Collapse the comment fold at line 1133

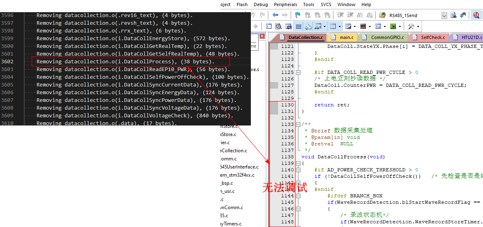point(298,124)
